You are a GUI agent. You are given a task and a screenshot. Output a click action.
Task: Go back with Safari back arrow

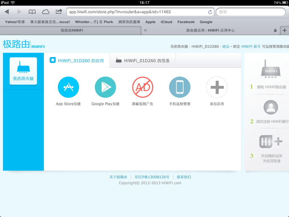click(x=7, y=12)
